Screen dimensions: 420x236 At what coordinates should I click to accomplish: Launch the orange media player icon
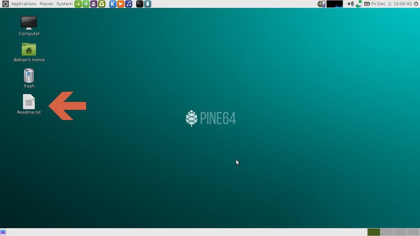(x=120, y=4)
